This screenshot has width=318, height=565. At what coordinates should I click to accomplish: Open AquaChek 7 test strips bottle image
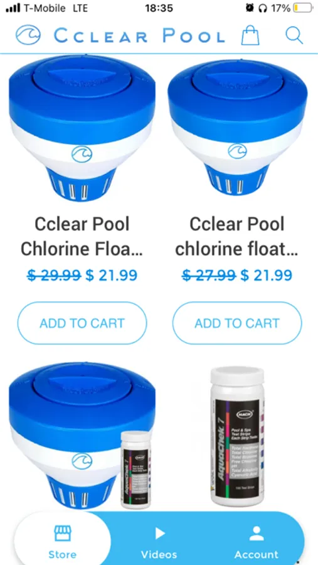pos(237,437)
